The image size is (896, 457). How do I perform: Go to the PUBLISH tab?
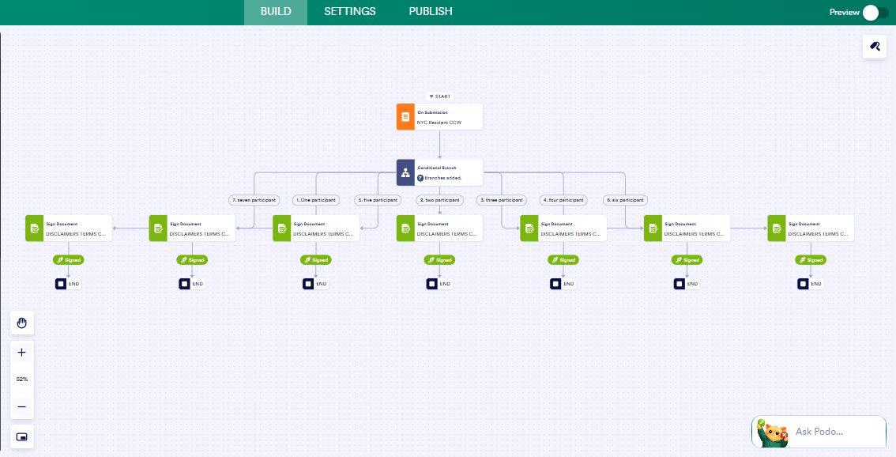point(431,11)
